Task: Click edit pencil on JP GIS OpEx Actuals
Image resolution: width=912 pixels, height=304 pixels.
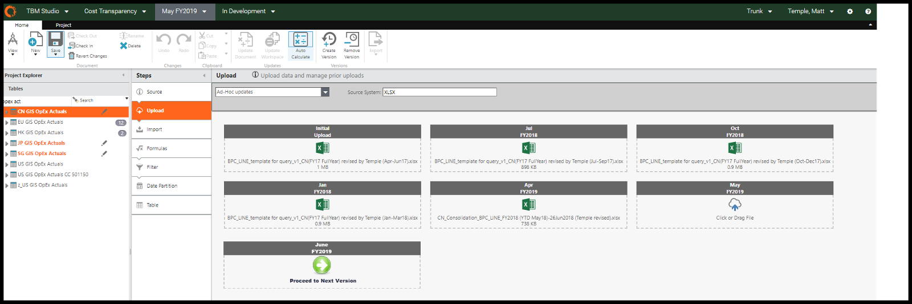Action: 104,143
